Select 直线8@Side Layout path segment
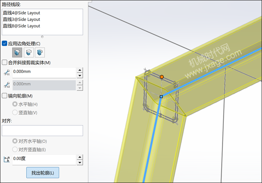Image resolution: width=262 pixels, height=183 pixels. click(x=21, y=26)
